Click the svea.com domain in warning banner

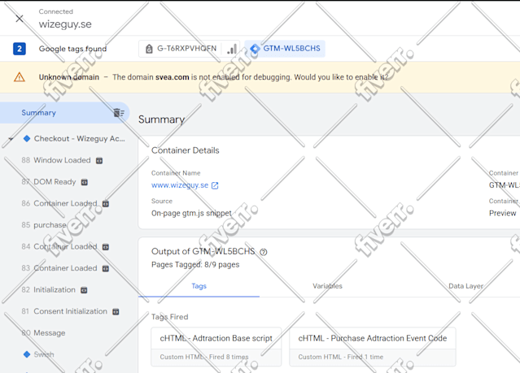pyautogui.click(x=173, y=77)
